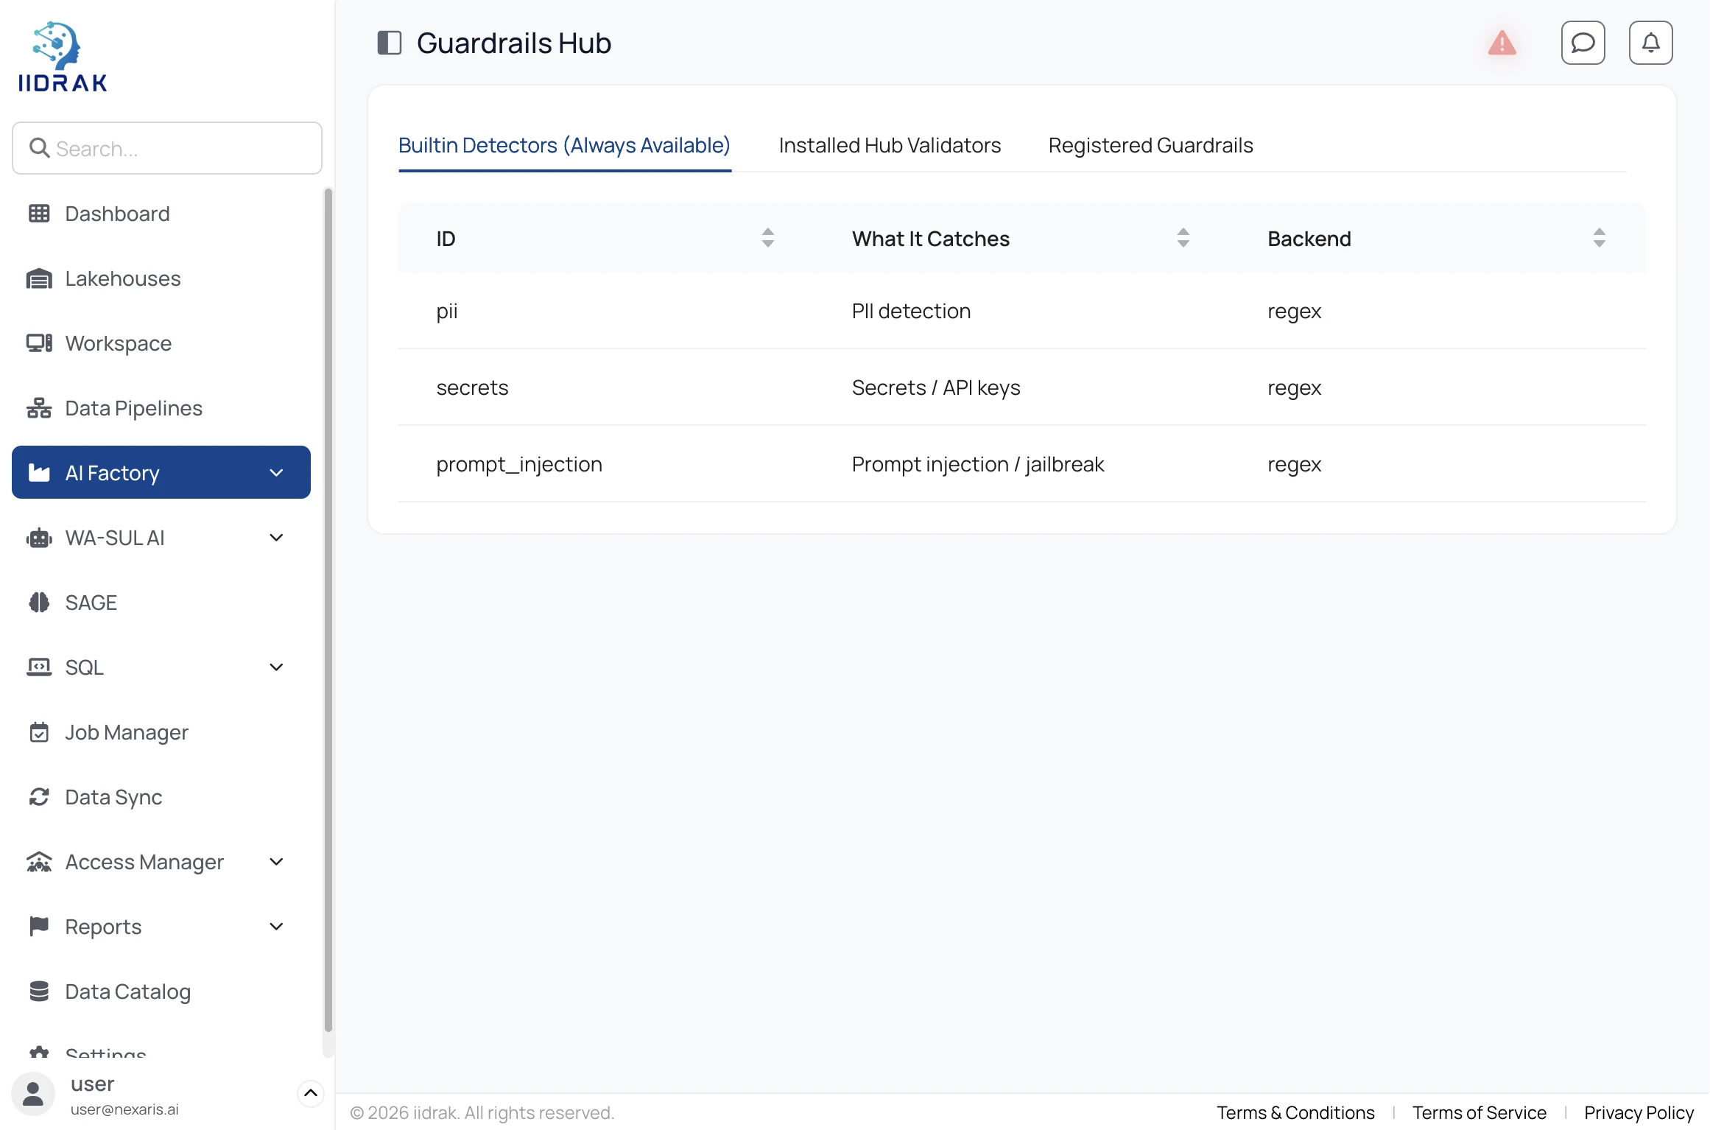The height and width of the screenshot is (1130, 1710).
Task: Open Job Manager
Action: click(161, 732)
